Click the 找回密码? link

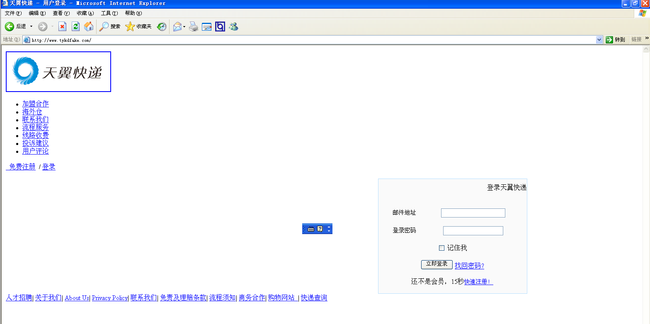tap(469, 266)
